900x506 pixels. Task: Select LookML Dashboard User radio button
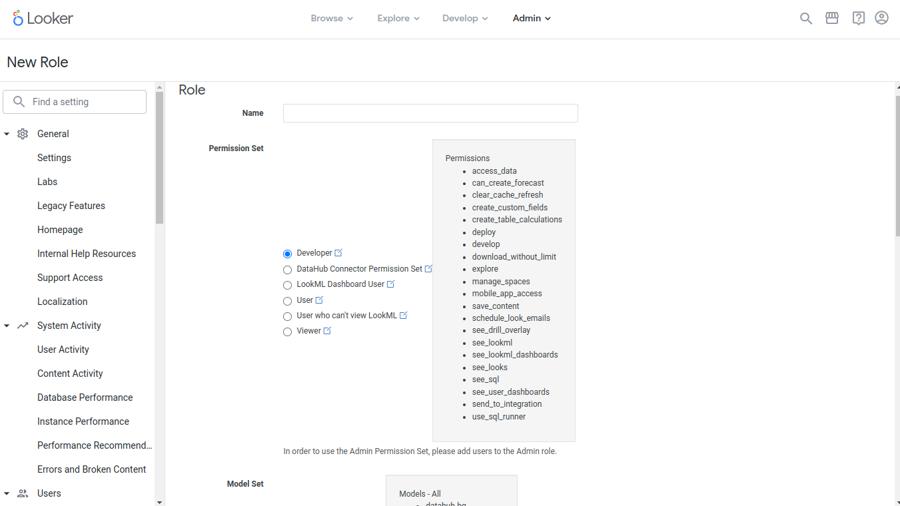pos(288,285)
